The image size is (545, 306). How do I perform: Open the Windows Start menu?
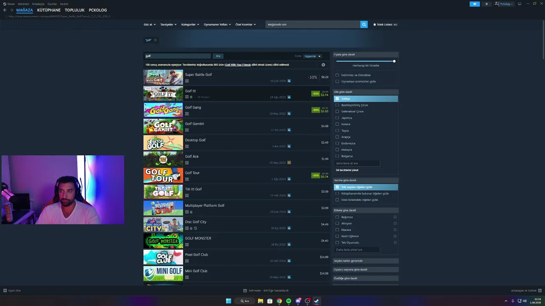(x=229, y=301)
